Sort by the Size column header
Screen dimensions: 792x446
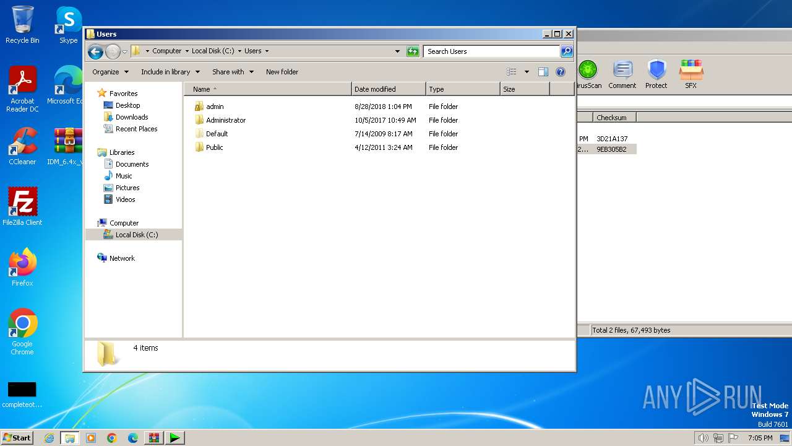click(525, 89)
